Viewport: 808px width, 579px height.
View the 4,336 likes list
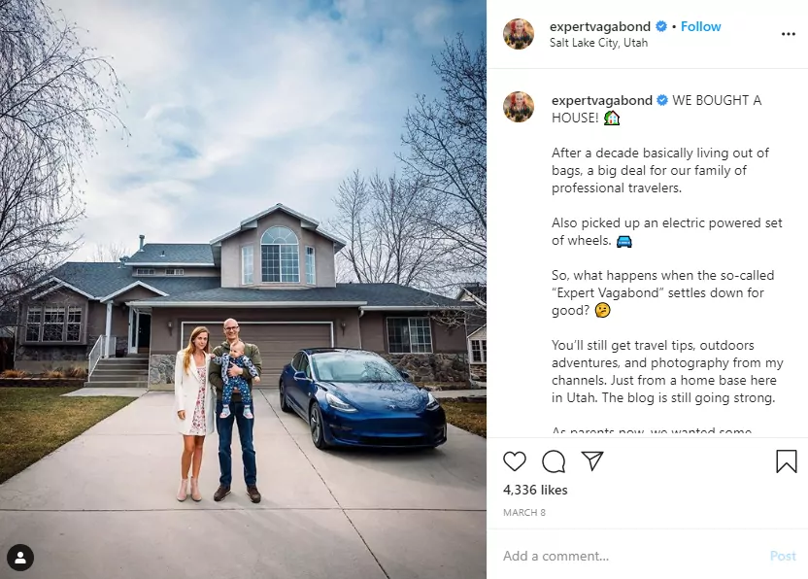535,490
